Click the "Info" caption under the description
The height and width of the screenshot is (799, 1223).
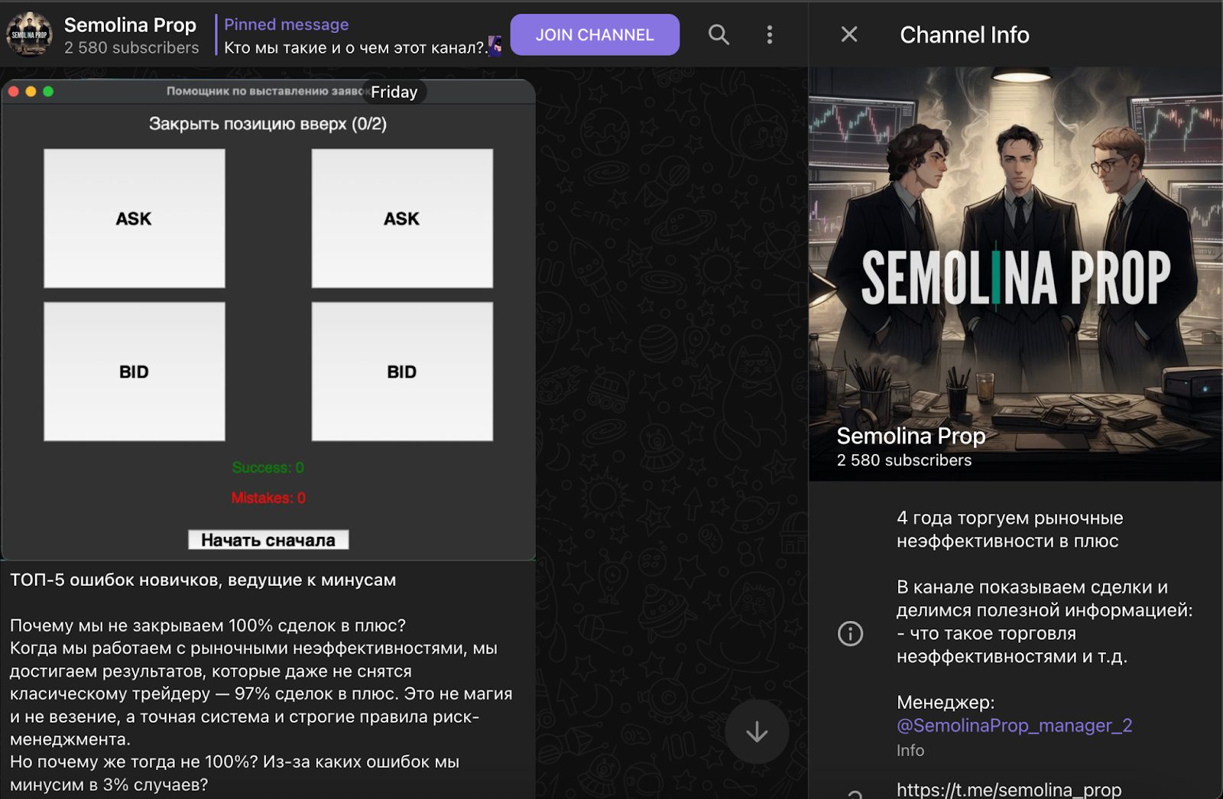click(910, 750)
